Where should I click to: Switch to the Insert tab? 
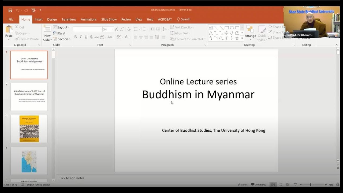39,19
